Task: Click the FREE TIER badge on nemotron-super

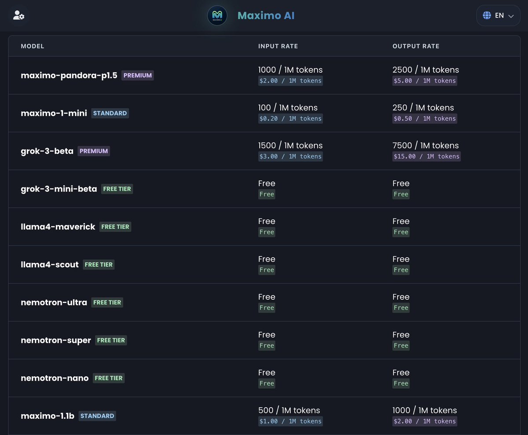Action: (111, 341)
